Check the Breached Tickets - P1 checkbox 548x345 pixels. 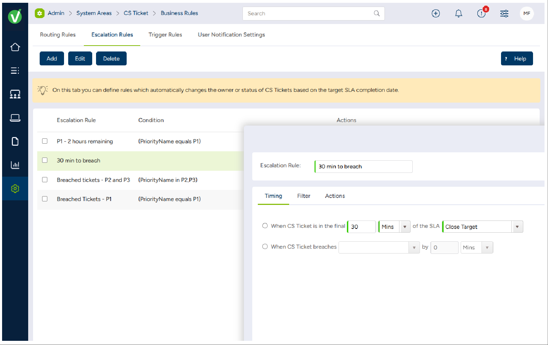tap(45, 199)
